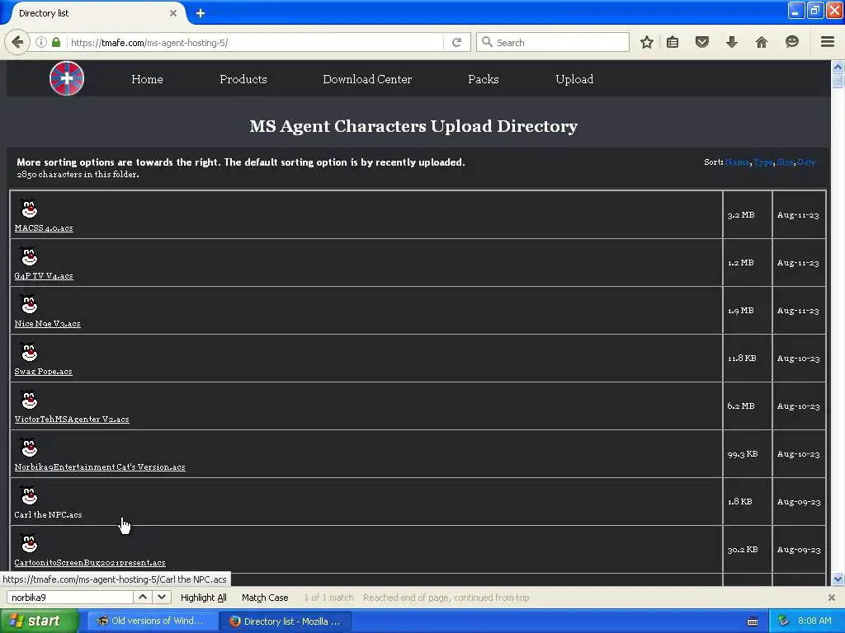The image size is (845, 633).
Task: Find previous match with up arrow
Action: (142, 597)
